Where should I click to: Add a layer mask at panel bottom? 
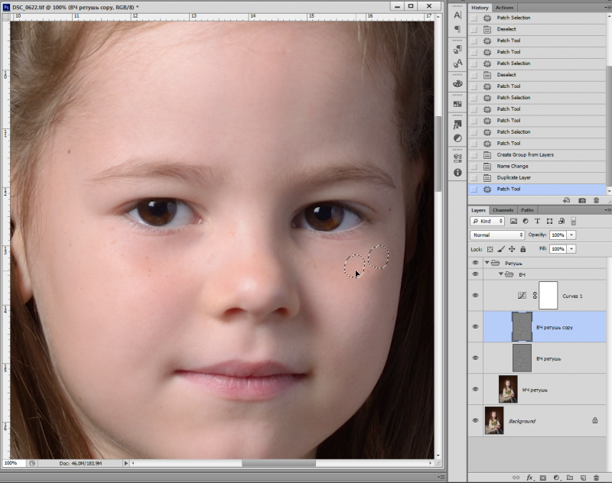543,478
